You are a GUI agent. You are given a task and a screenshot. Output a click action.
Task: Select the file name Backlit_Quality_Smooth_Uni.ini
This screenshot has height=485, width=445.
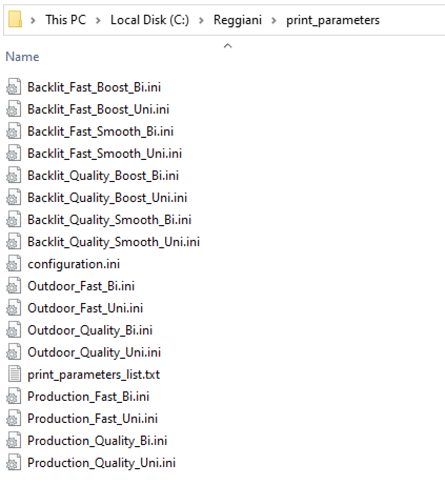tap(114, 242)
